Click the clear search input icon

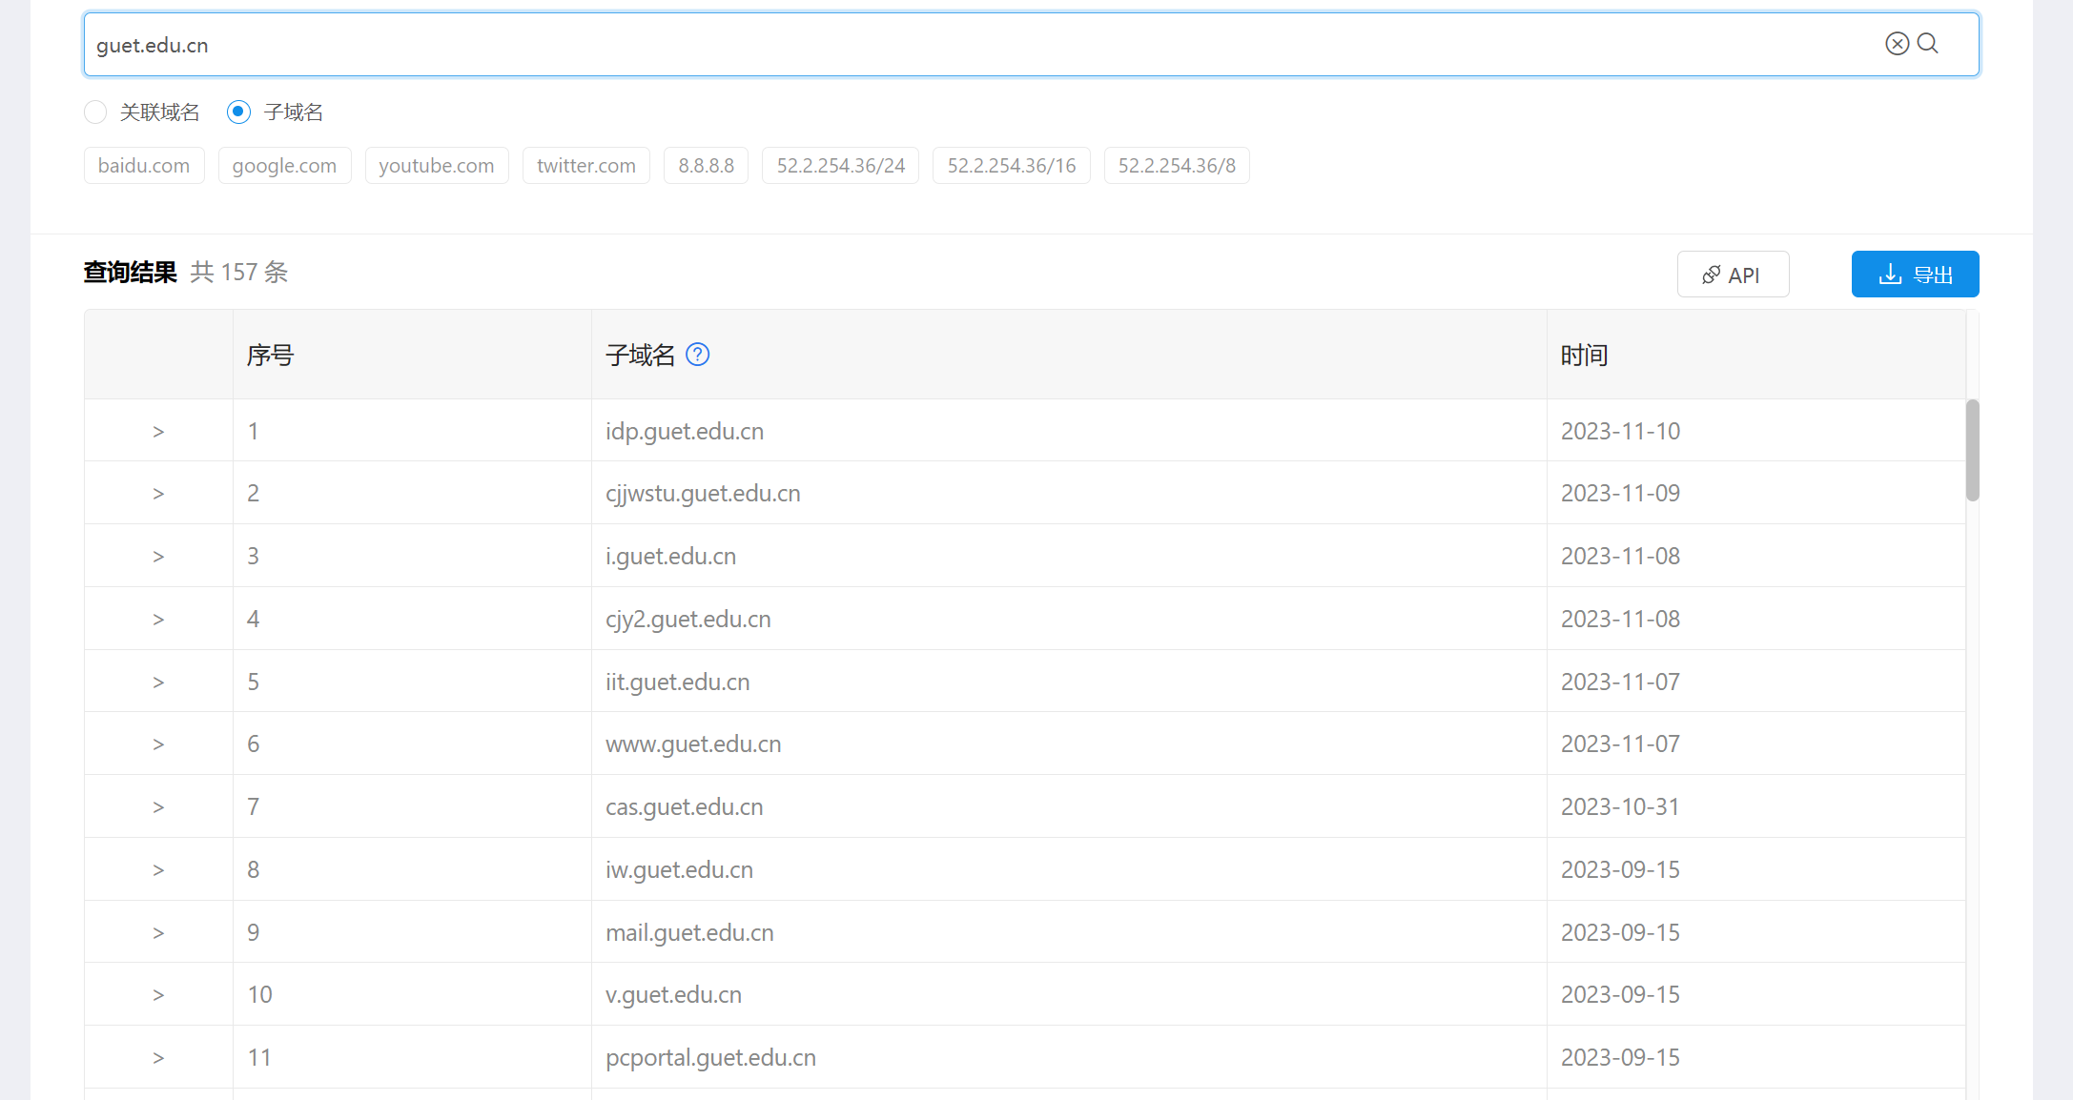click(1897, 44)
